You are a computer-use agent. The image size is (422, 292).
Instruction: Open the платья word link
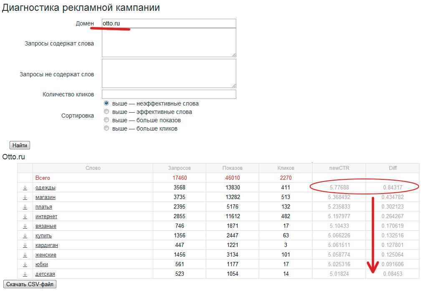(x=43, y=207)
